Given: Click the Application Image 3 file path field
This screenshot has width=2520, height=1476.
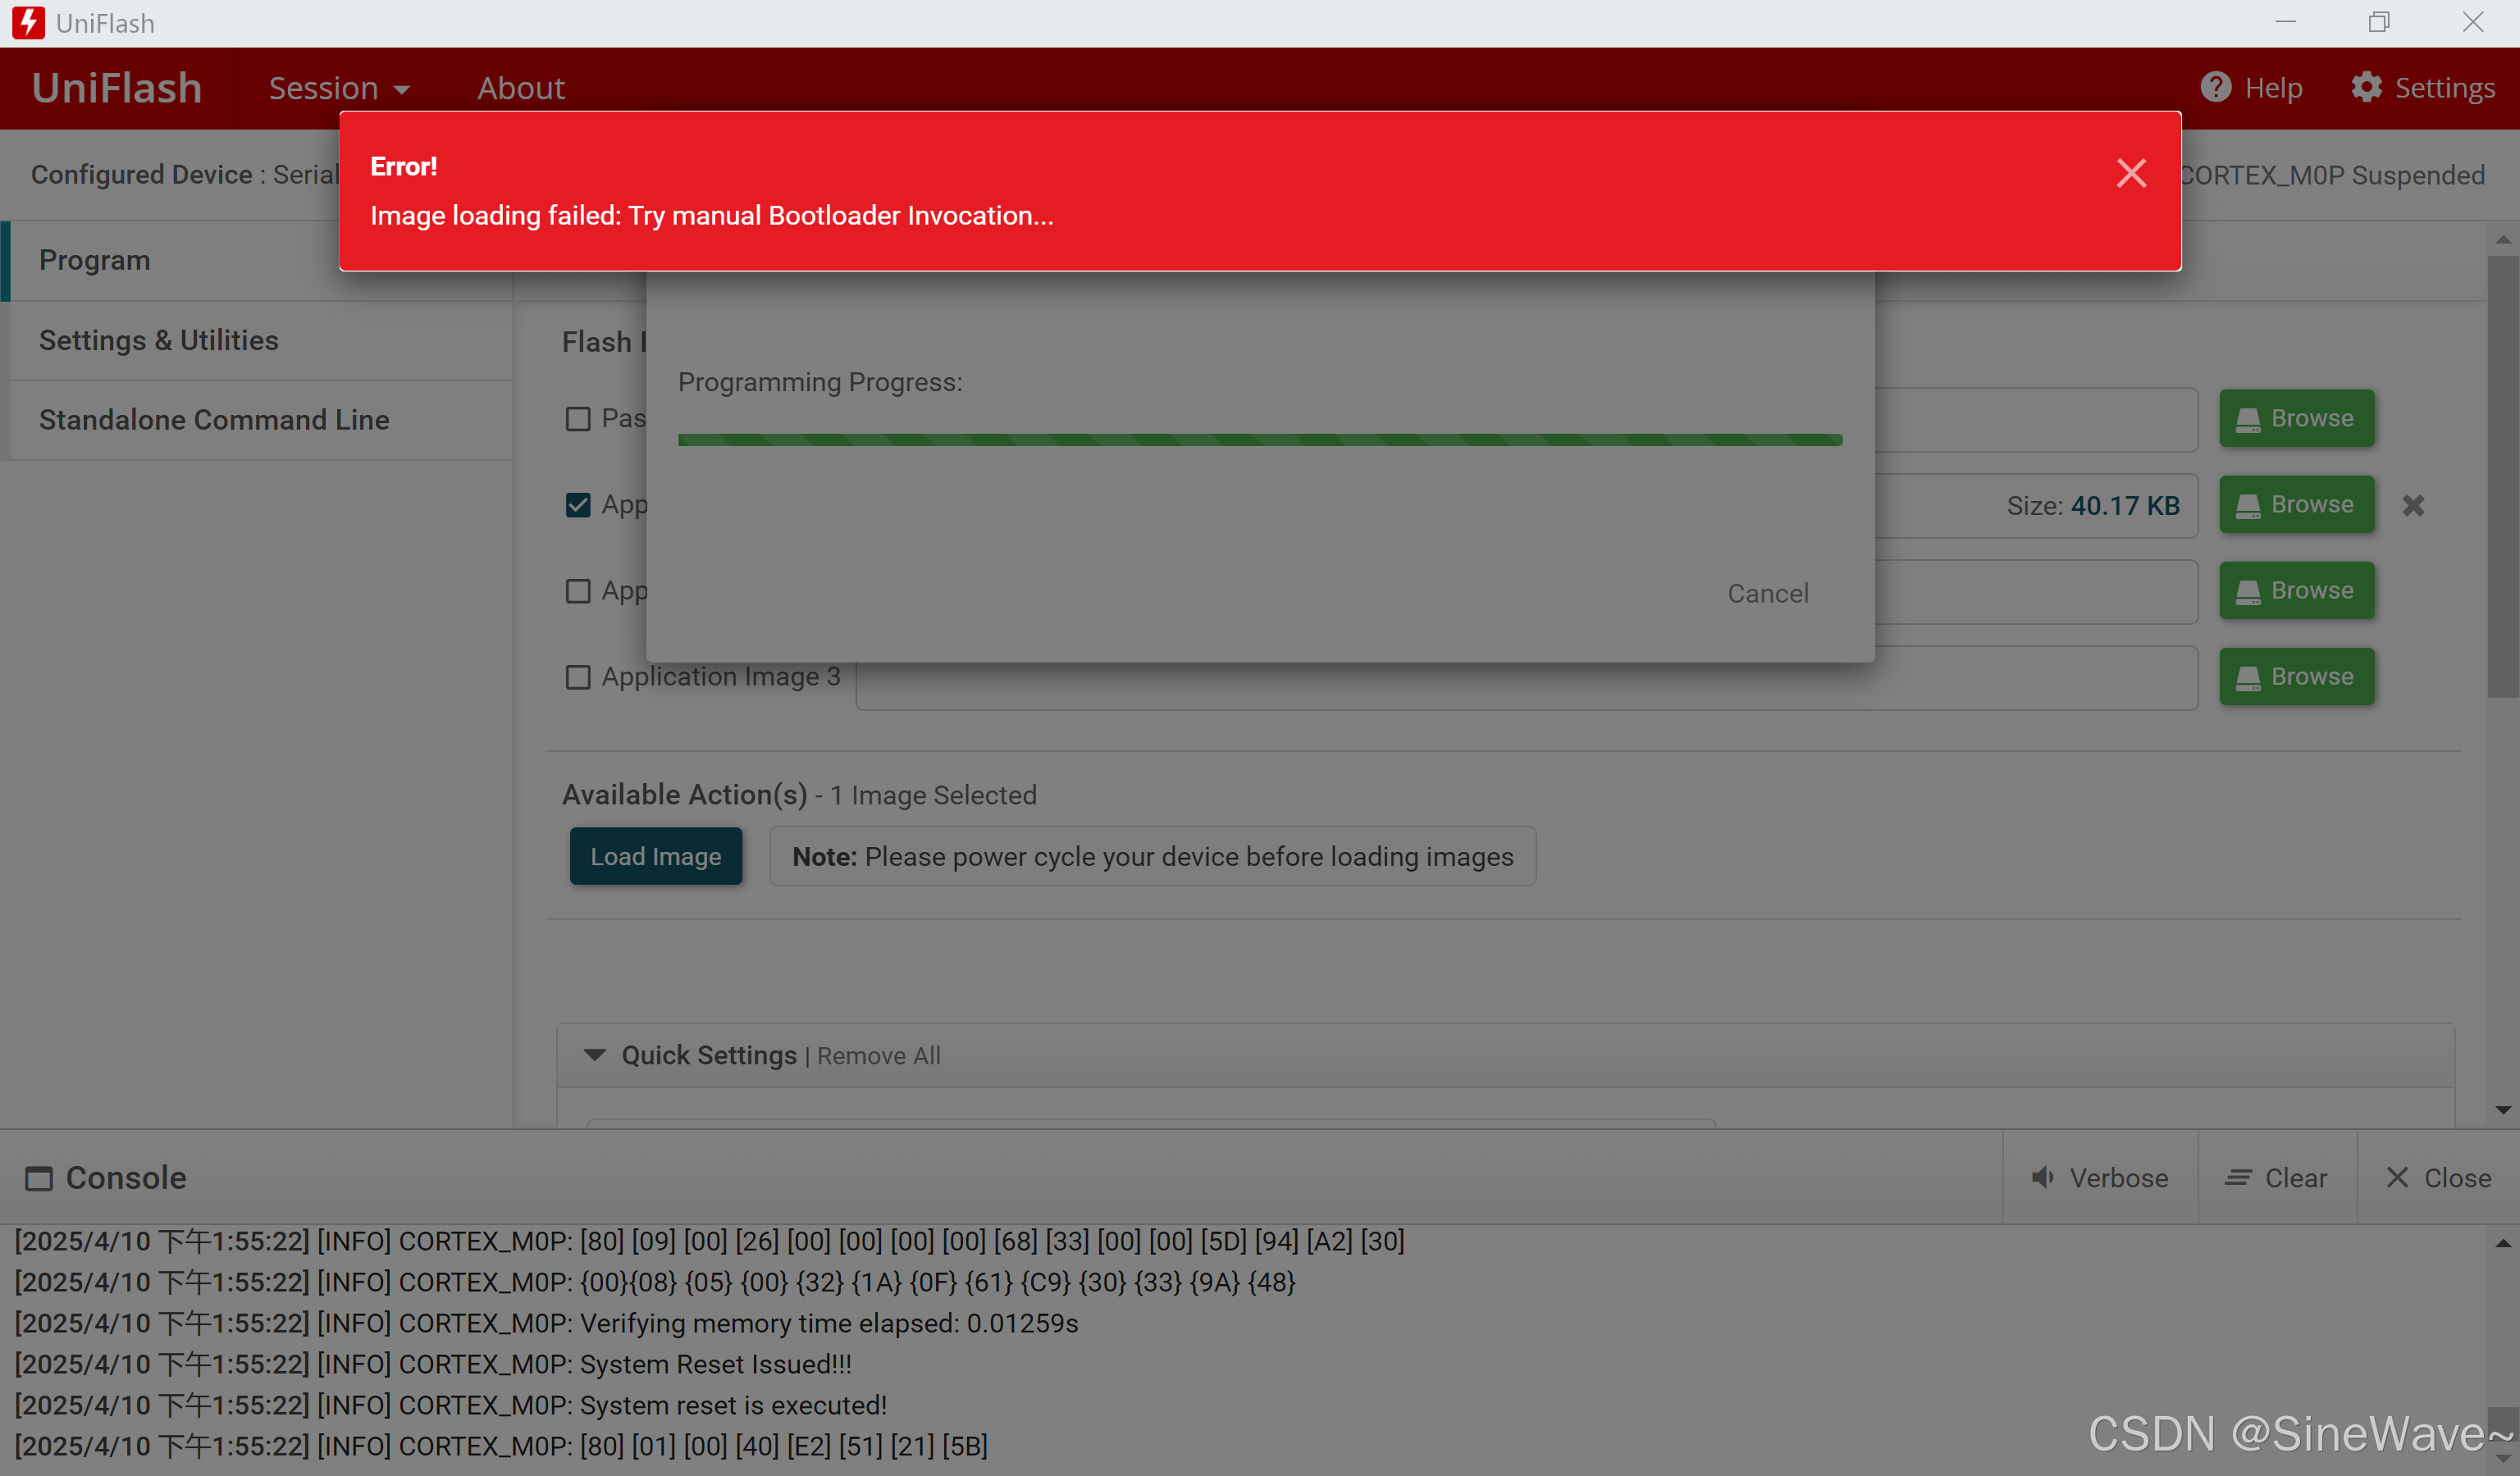Looking at the screenshot, I should tap(1526, 677).
